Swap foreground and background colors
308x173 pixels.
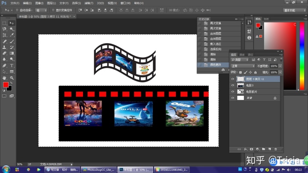pyautogui.click(x=11, y=83)
